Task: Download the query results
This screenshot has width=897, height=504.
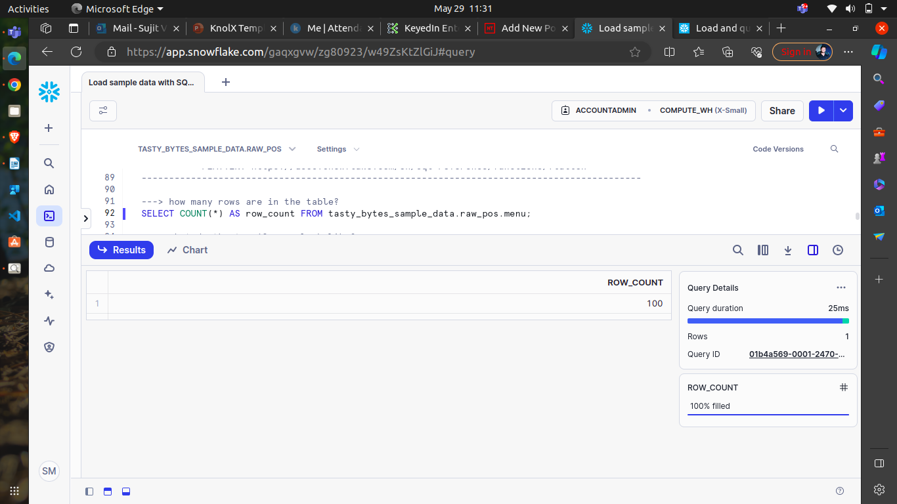Action: (x=788, y=250)
